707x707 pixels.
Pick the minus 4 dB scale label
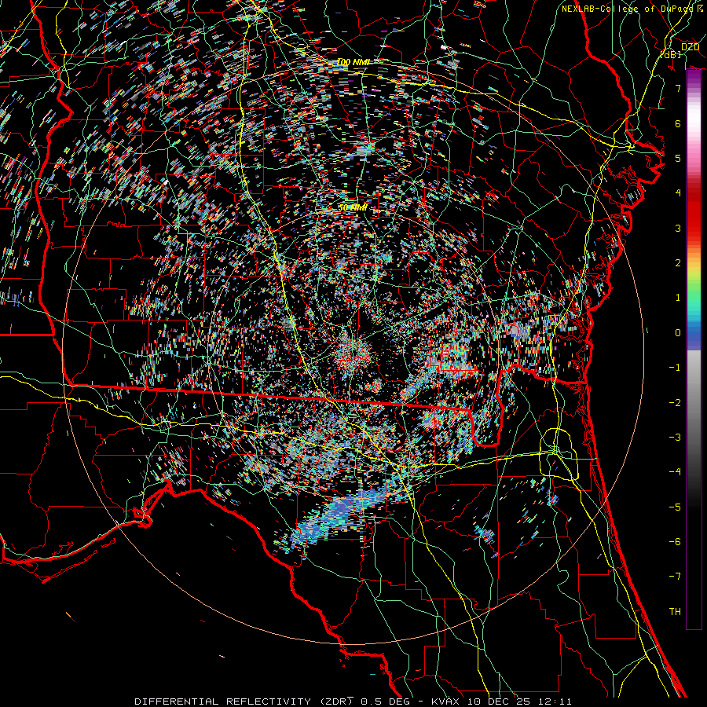tap(675, 472)
